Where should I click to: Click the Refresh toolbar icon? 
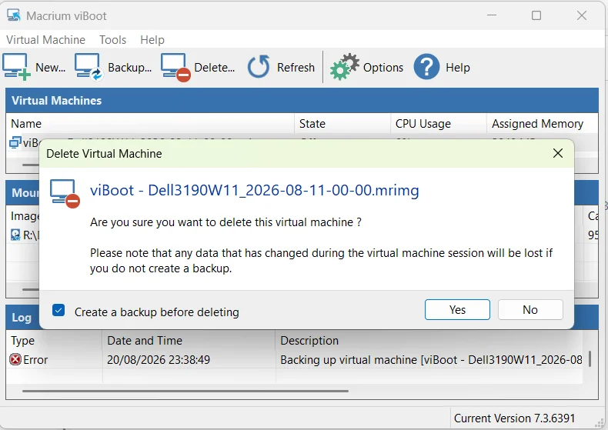tap(259, 67)
